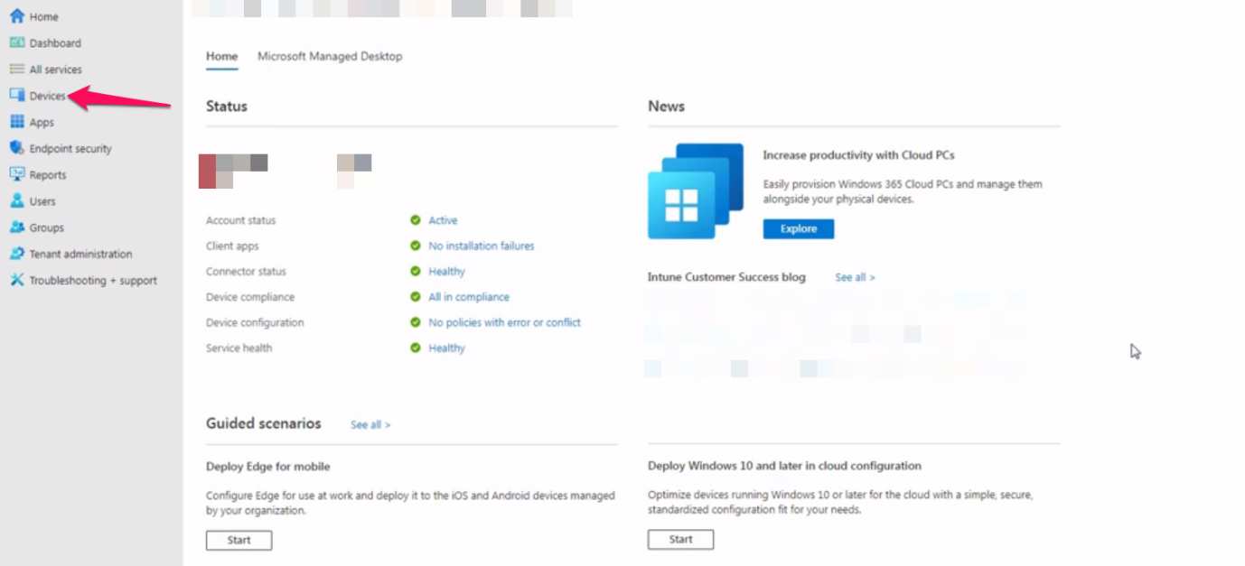1245x566 pixels.
Task: Open Reports label in the sidebar
Action: (48, 175)
